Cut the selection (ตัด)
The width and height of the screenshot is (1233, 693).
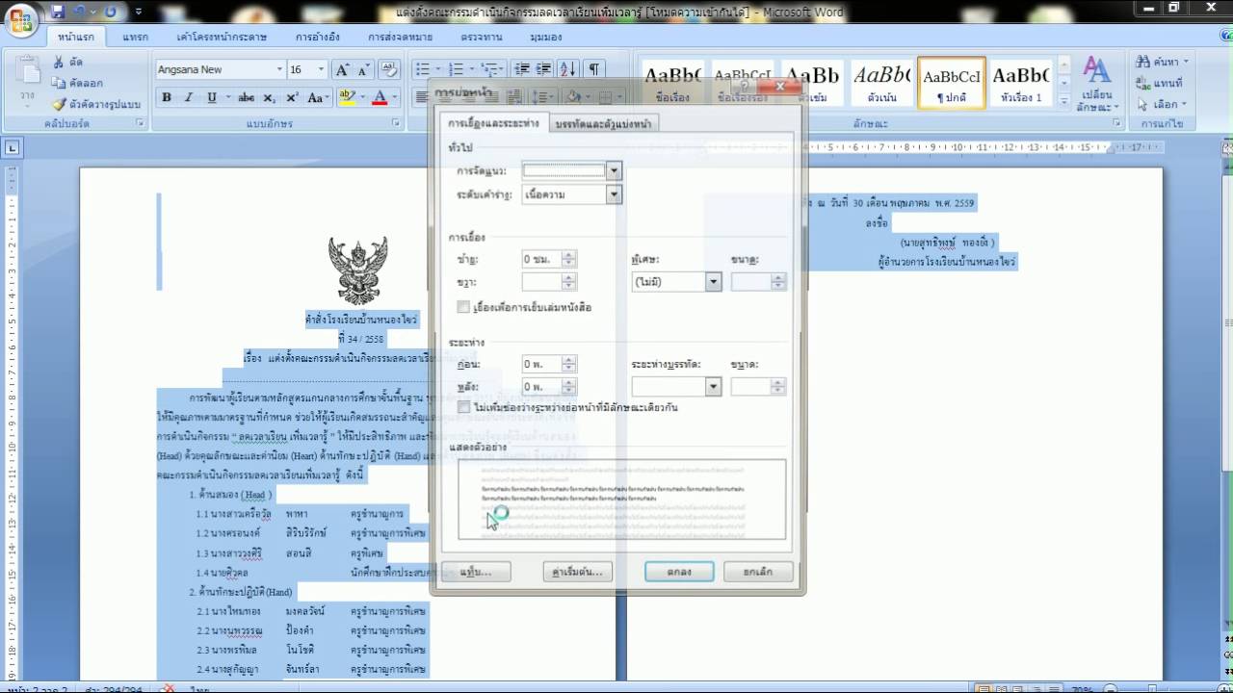click(68, 62)
